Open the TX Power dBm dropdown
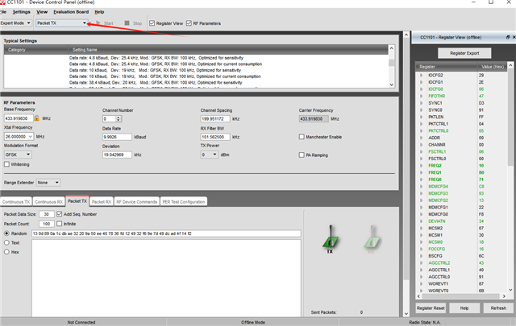 [210, 155]
